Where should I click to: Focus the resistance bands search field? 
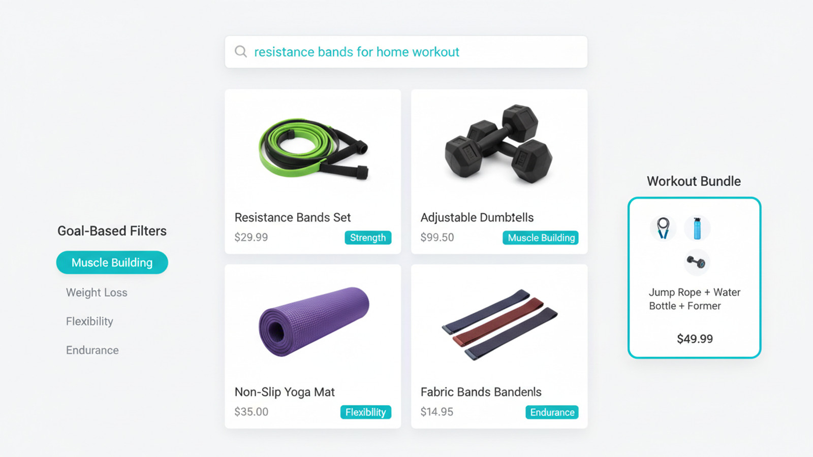(406, 52)
